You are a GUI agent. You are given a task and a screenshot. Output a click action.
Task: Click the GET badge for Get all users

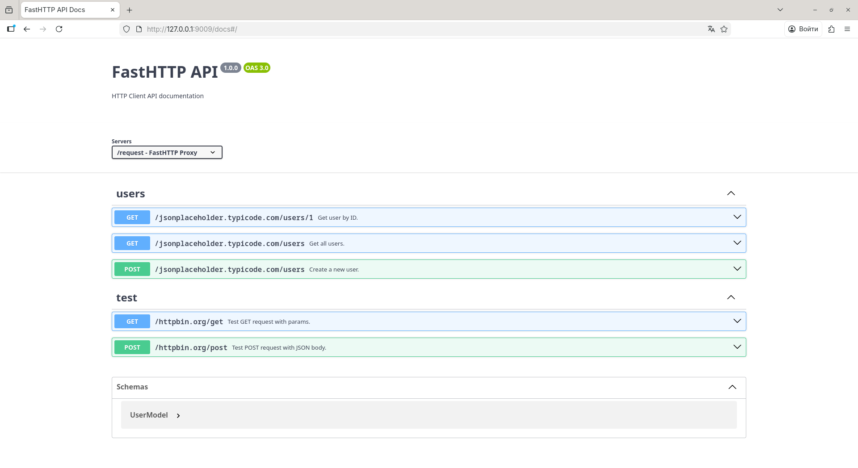click(132, 243)
